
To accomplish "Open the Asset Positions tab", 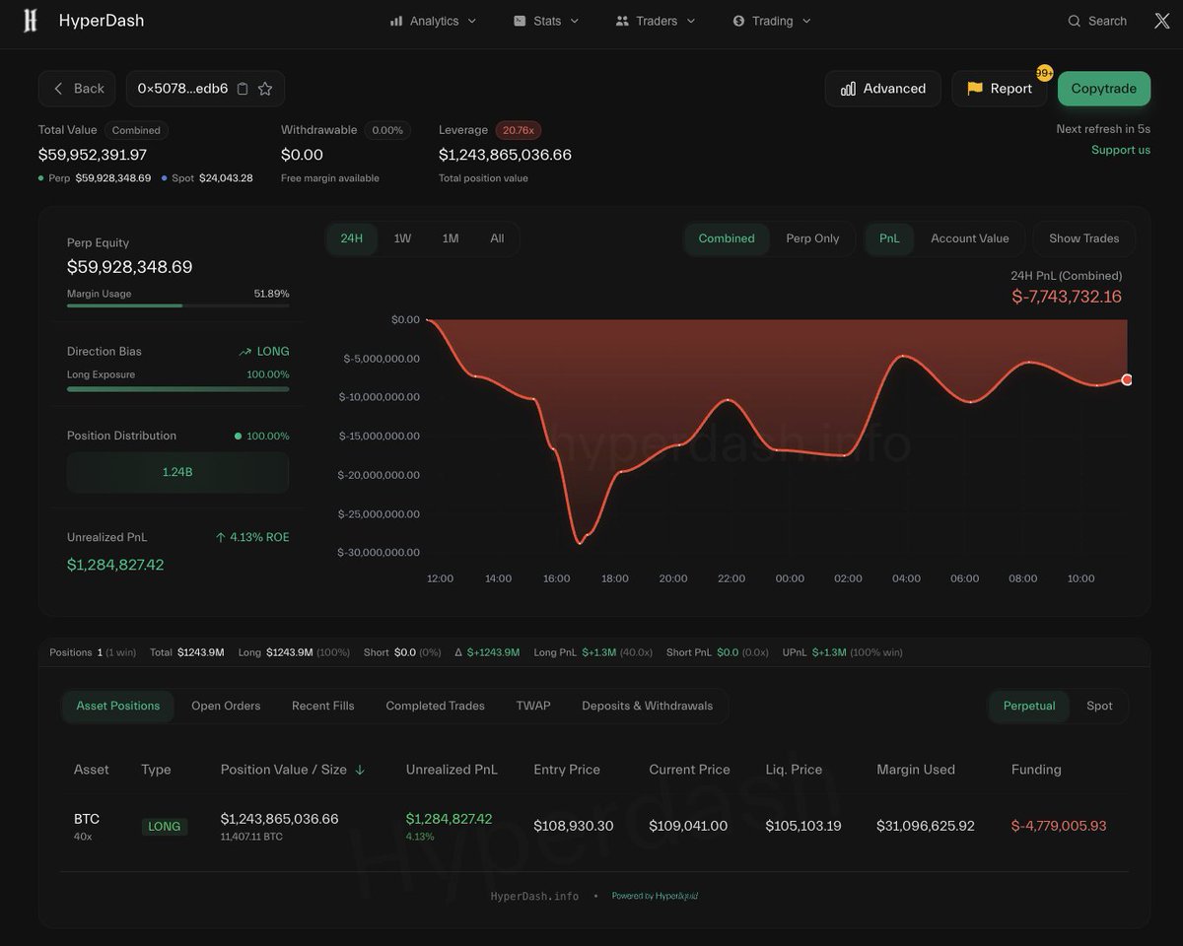I will 118,706.
